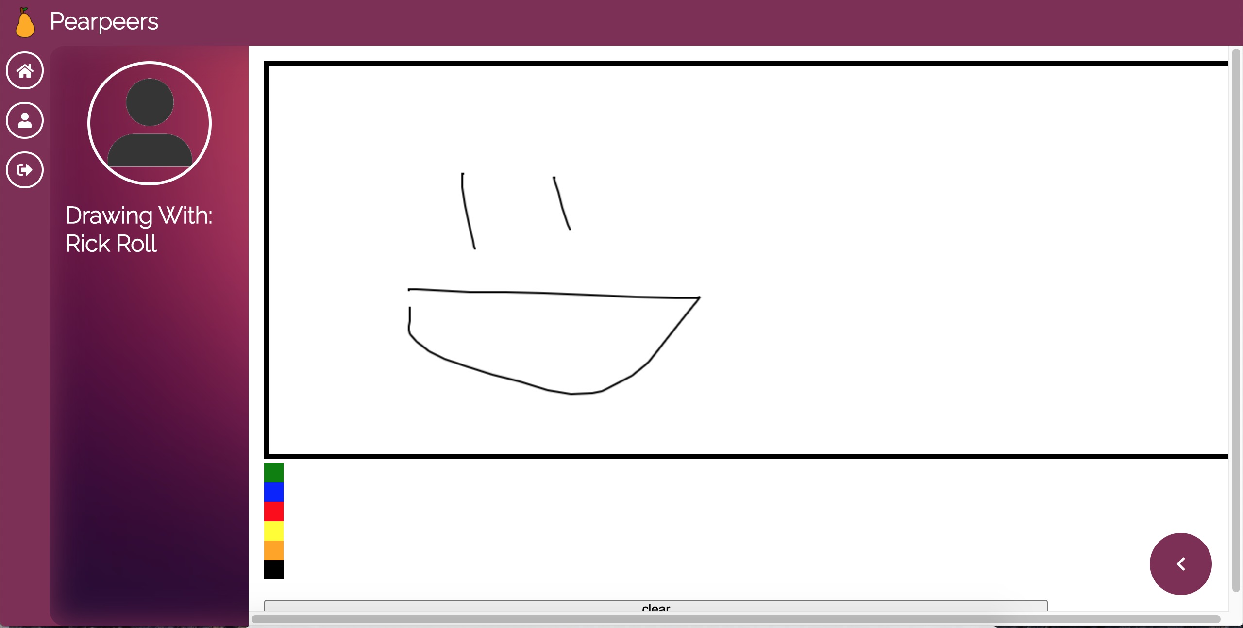Select the green color swatch
This screenshot has width=1243, height=628.
[x=274, y=473]
